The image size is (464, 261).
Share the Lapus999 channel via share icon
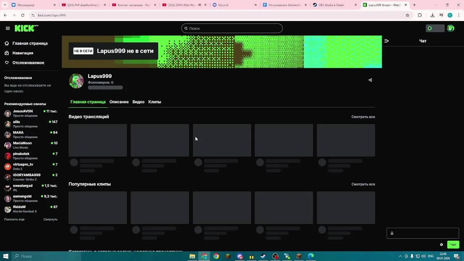tap(370, 80)
